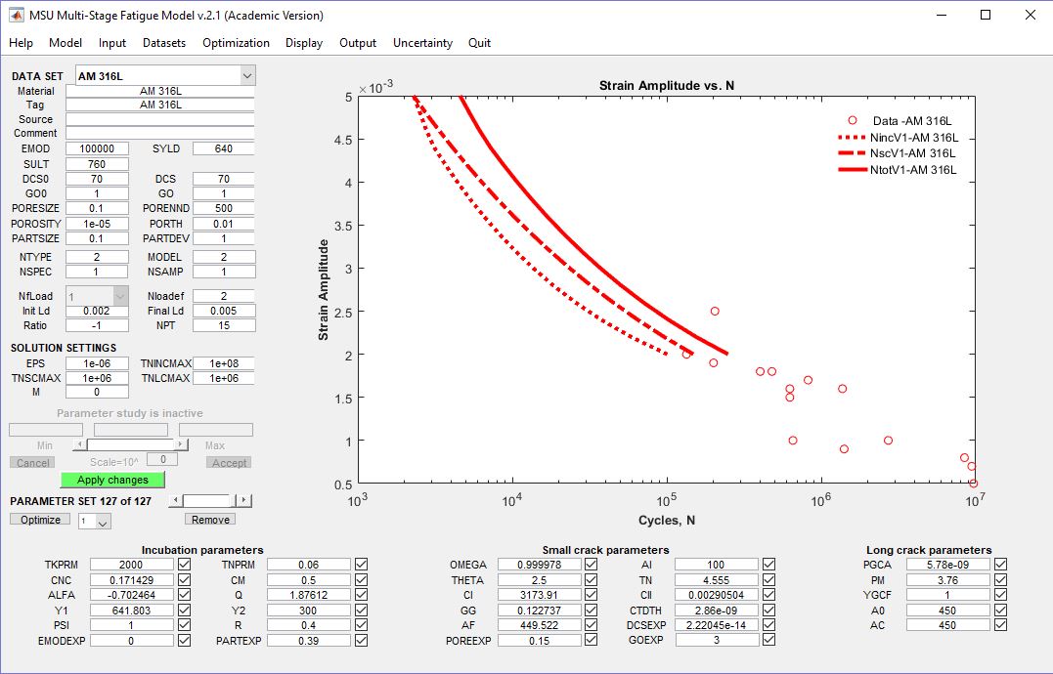This screenshot has height=674, width=1053.
Task: Click the Y1 incubation value field
Action: pos(131,610)
